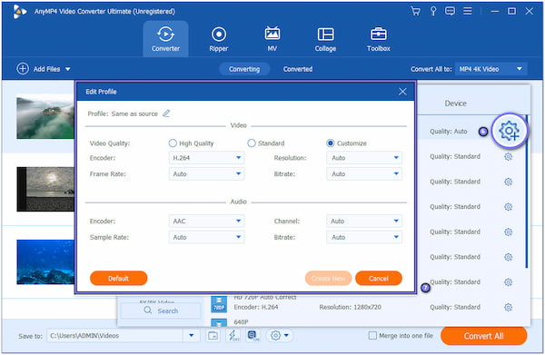Expand the Add Files dropdown arrow
Image resolution: width=545 pixels, height=355 pixels.
(x=68, y=69)
